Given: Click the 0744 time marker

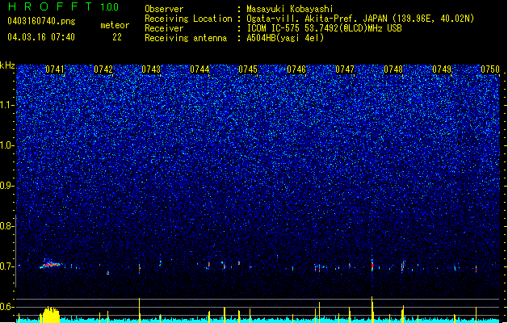Looking at the screenshot, I should 199,69.
